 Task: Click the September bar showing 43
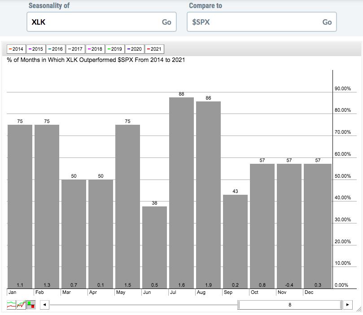(x=235, y=241)
